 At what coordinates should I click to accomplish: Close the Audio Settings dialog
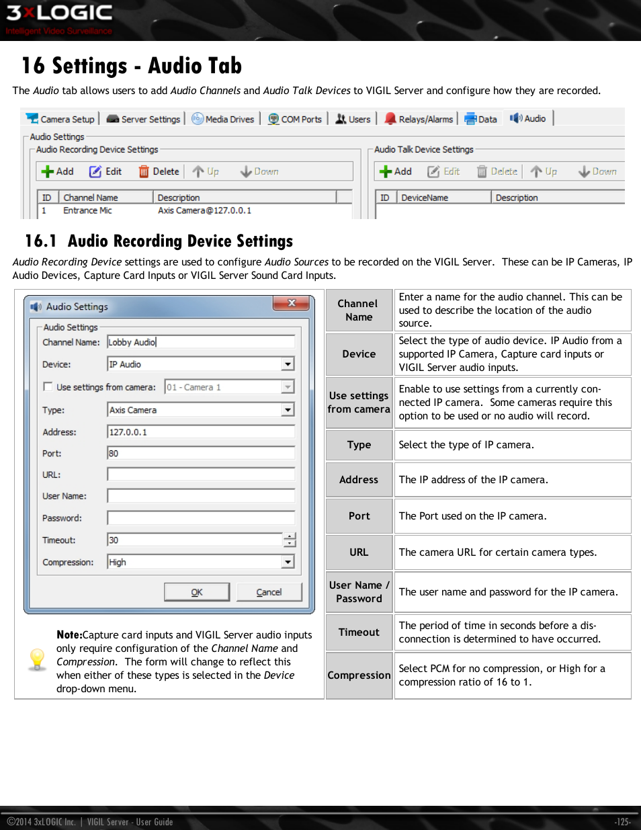292,303
